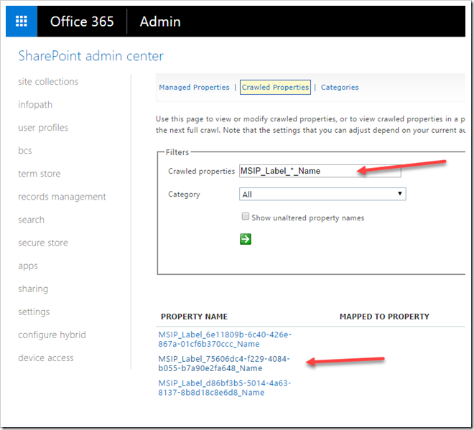Go to the sharing section
This screenshot has width=474, height=430.
pyautogui.click(x=33, y=289)
